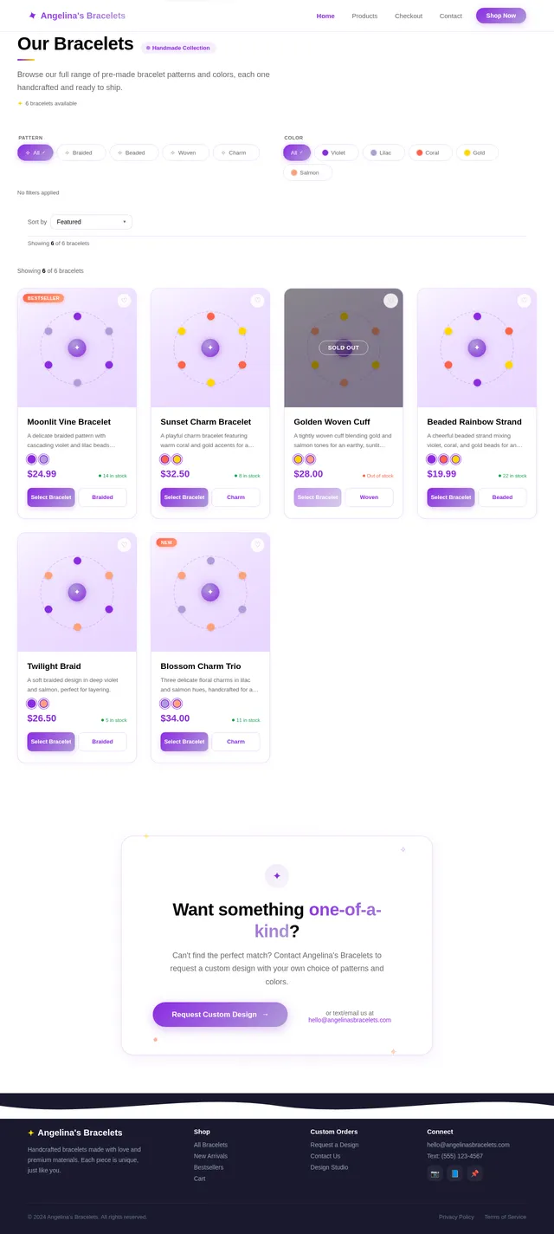Open the Pinterest pin icon in footer
Viewport: 554px width, 1234px height.
474,1173
